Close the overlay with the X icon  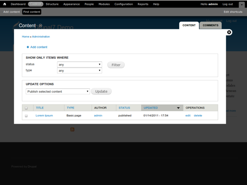tap(229, 32)
